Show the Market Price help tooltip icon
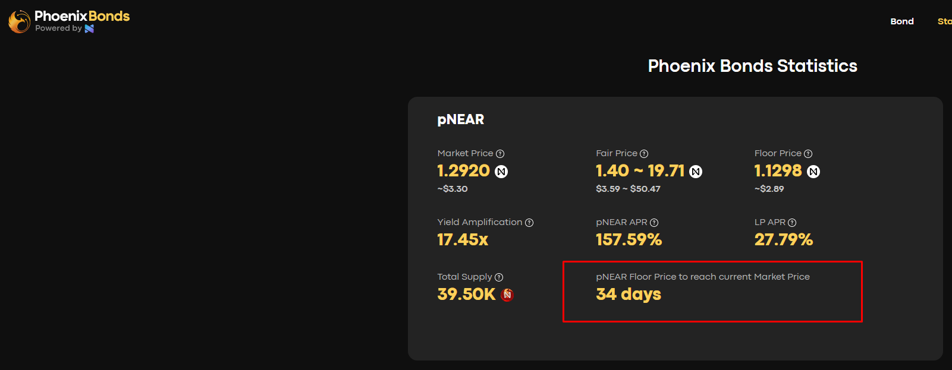Viewport: 952px width, 370px height. click(500, 154)
